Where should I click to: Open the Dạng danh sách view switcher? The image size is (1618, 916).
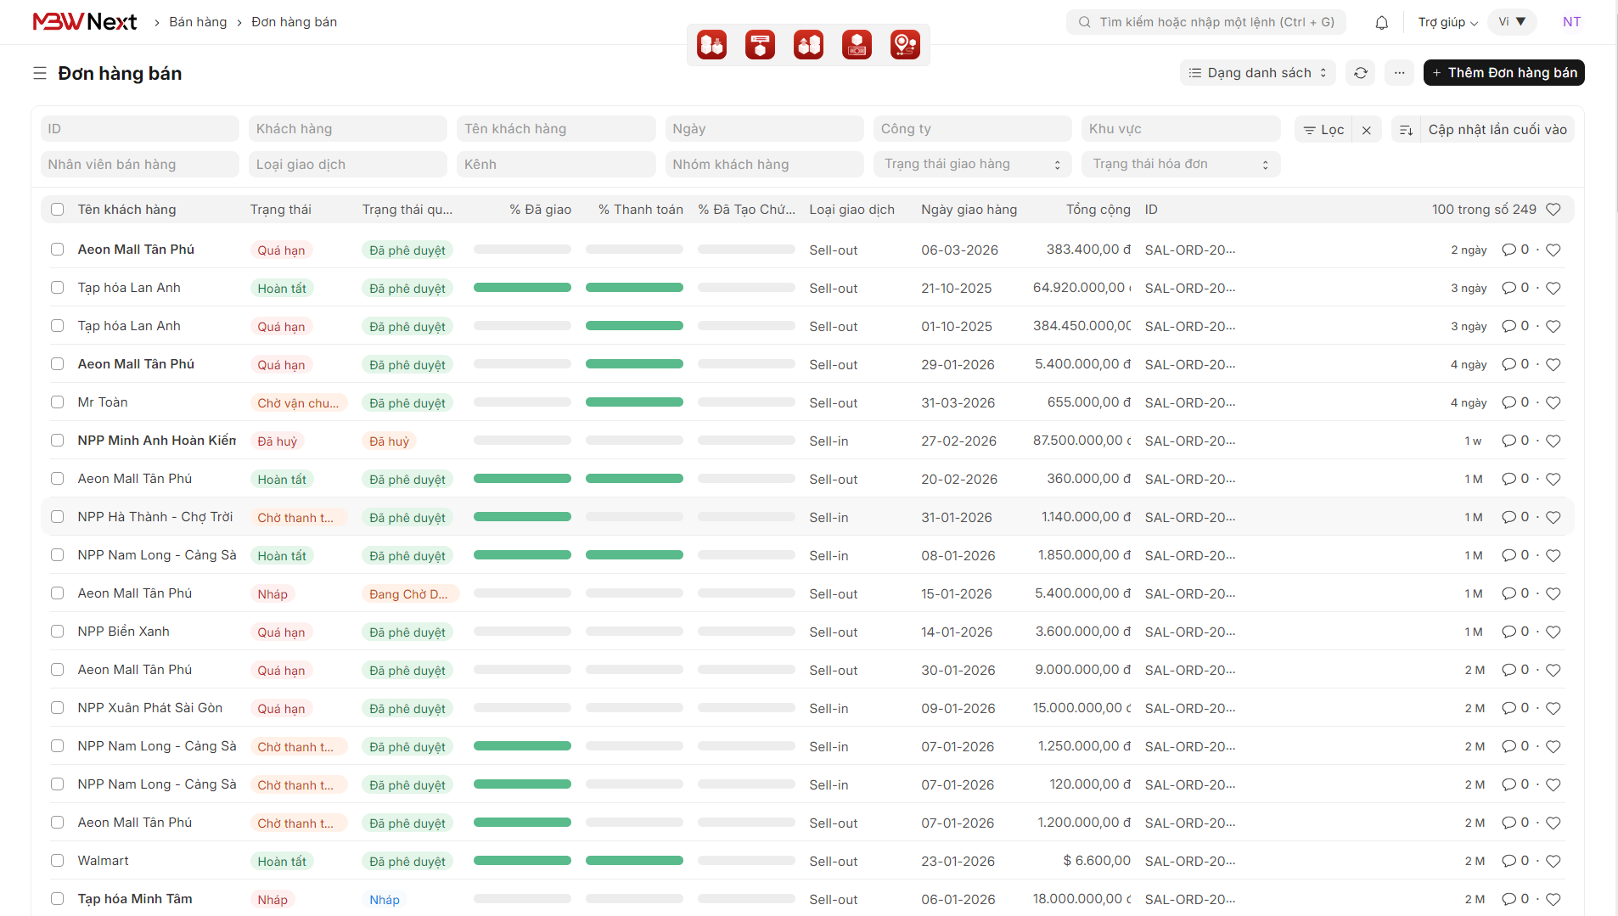pyautogui.click(x=1257, y=73)
